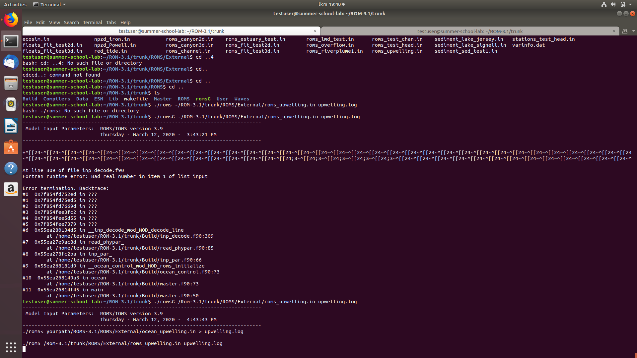Show Applications grid button
This screenshot has width=637, height=358.
pyautogui.click(x=11, y=347)
